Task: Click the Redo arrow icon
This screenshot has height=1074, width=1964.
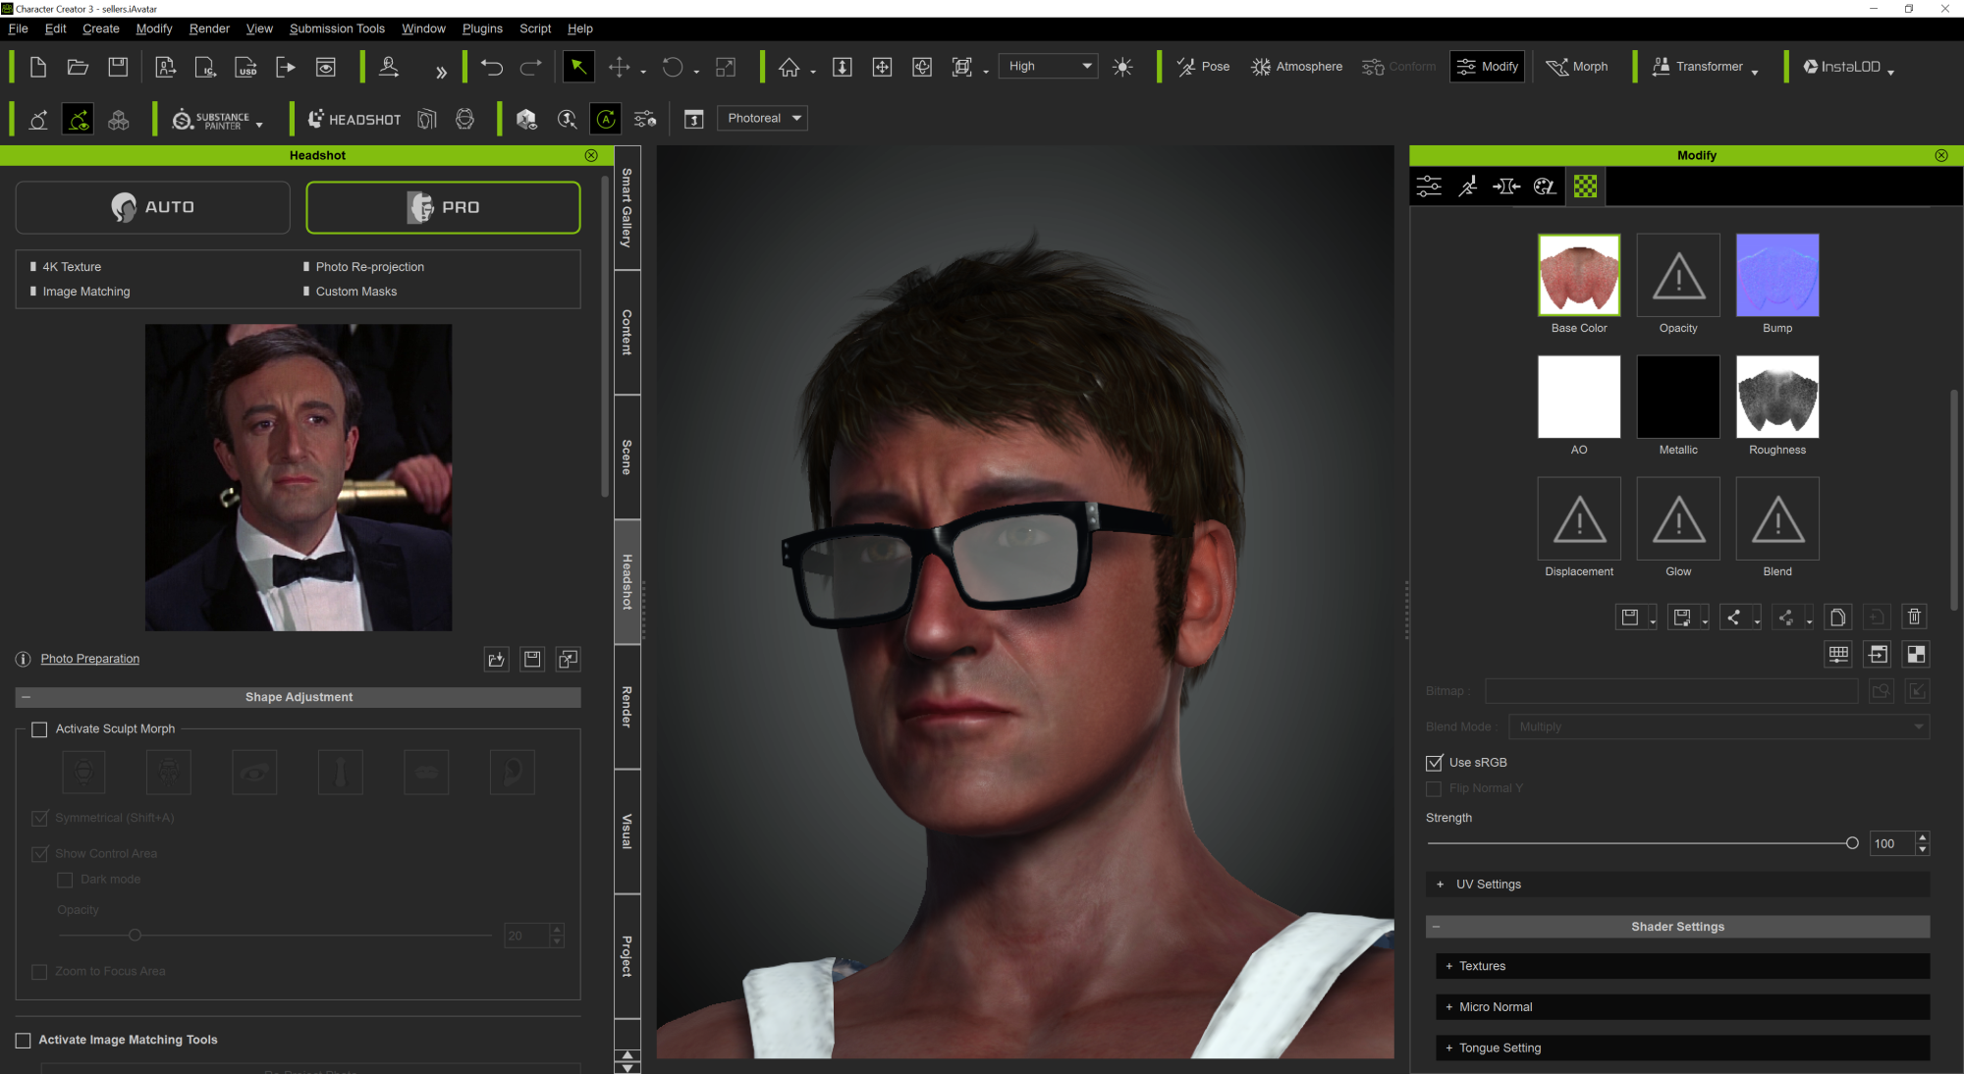Action: click(530, 67)
